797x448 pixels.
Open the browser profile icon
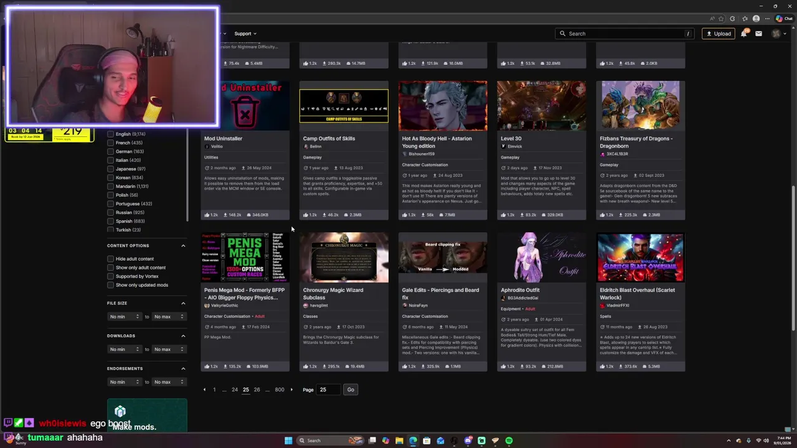click(756, 19)
